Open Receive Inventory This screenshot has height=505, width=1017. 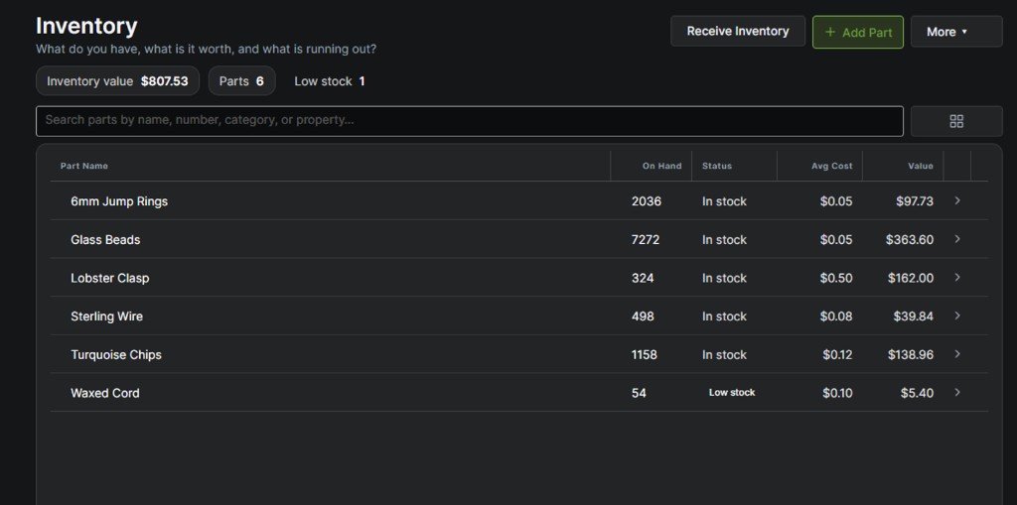pos(738,31)
